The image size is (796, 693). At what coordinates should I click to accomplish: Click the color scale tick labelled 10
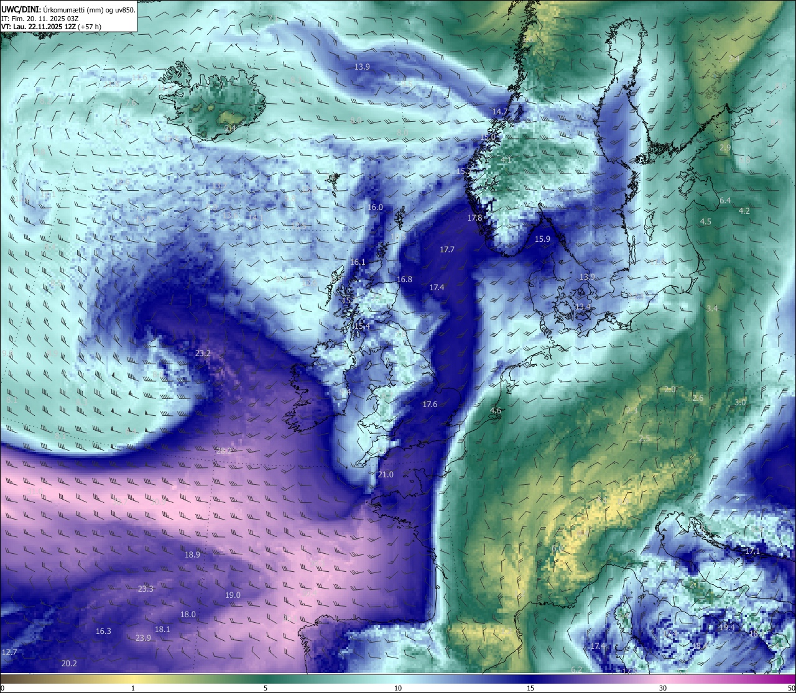point(398,688)
